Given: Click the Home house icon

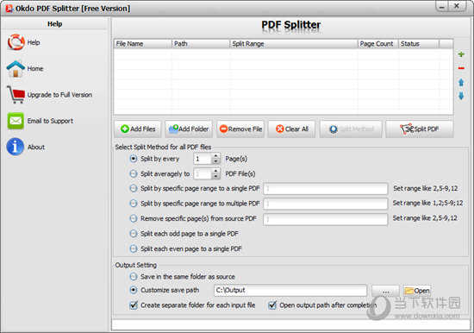Looking at the screenshot, I should click(x=16, y=69).
